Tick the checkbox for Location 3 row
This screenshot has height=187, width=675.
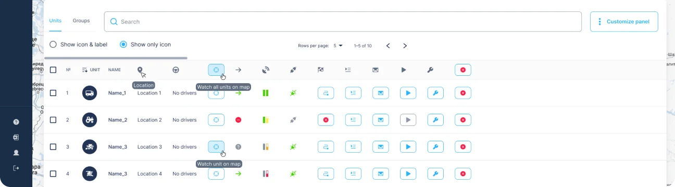pos(53,147)
